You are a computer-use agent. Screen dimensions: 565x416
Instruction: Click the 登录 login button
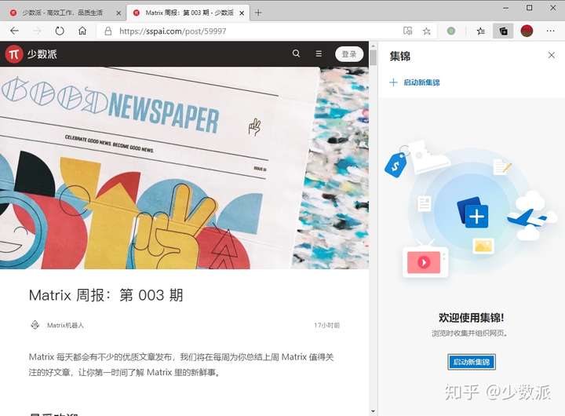tap(348, 54)
